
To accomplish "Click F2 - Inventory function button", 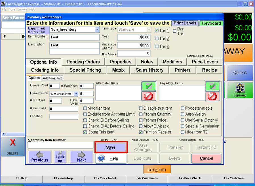I will coord(64,178).
